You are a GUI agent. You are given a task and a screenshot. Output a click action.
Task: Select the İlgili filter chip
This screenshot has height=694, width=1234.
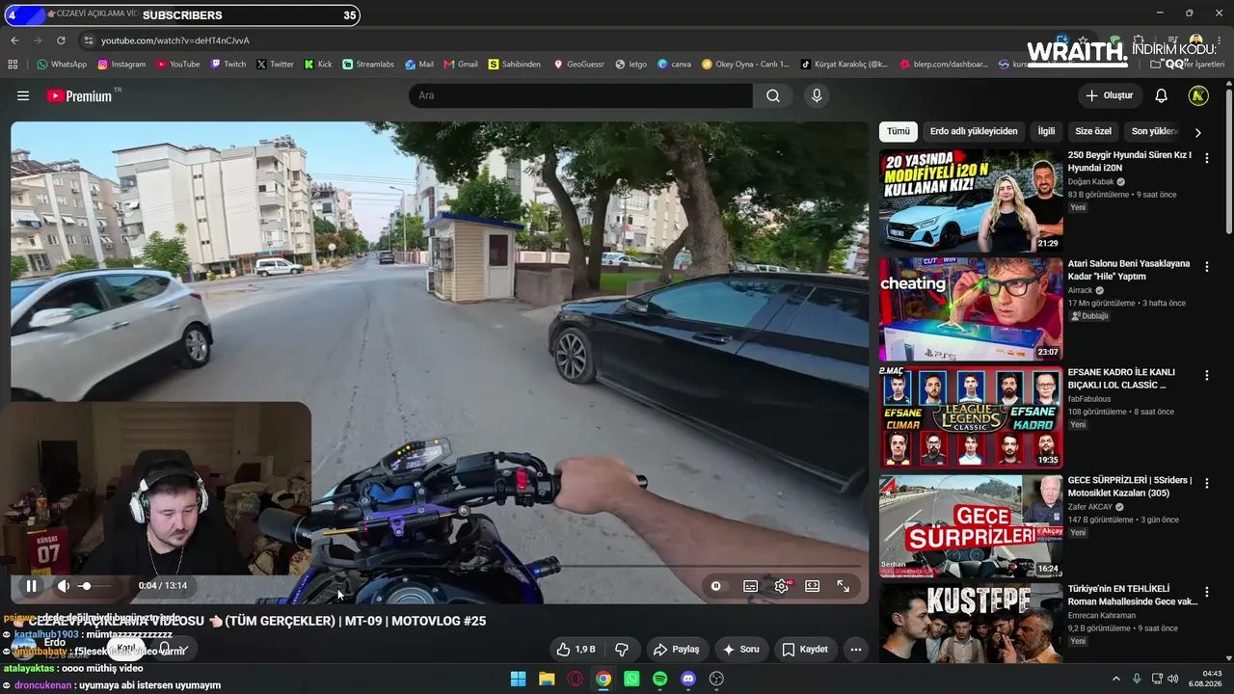point(1046,131)
